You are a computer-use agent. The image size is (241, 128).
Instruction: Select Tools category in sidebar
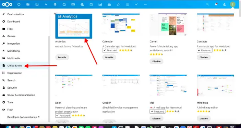(24, 102)
